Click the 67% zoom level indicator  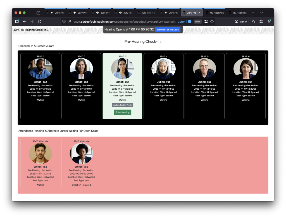198,22
